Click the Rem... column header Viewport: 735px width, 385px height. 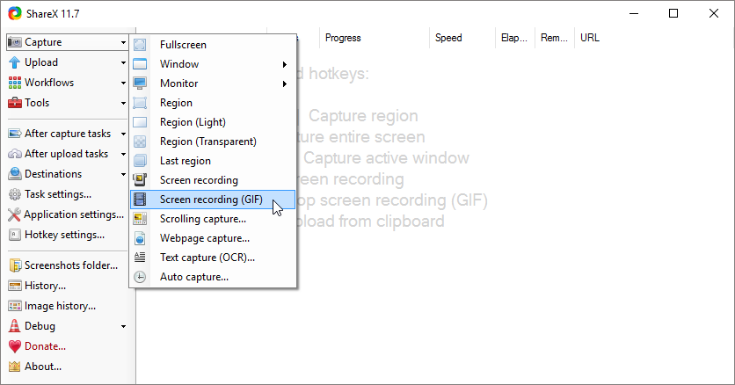pyautogui.click(x=554, y=38)
